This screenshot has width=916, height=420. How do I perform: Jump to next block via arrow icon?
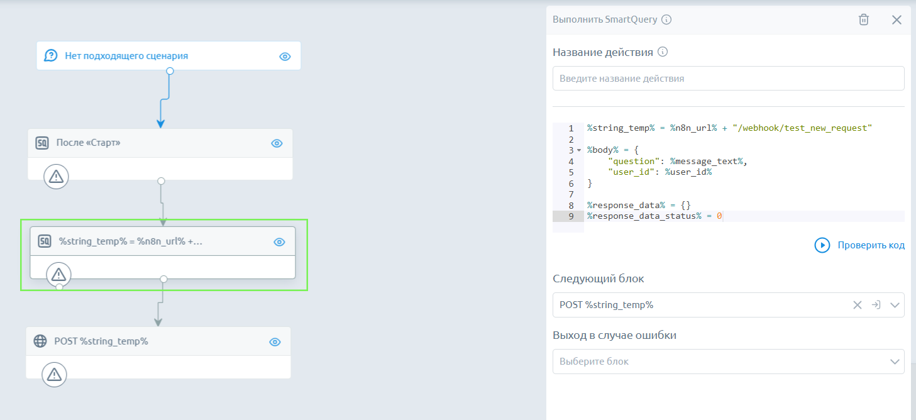pos(875,305)
